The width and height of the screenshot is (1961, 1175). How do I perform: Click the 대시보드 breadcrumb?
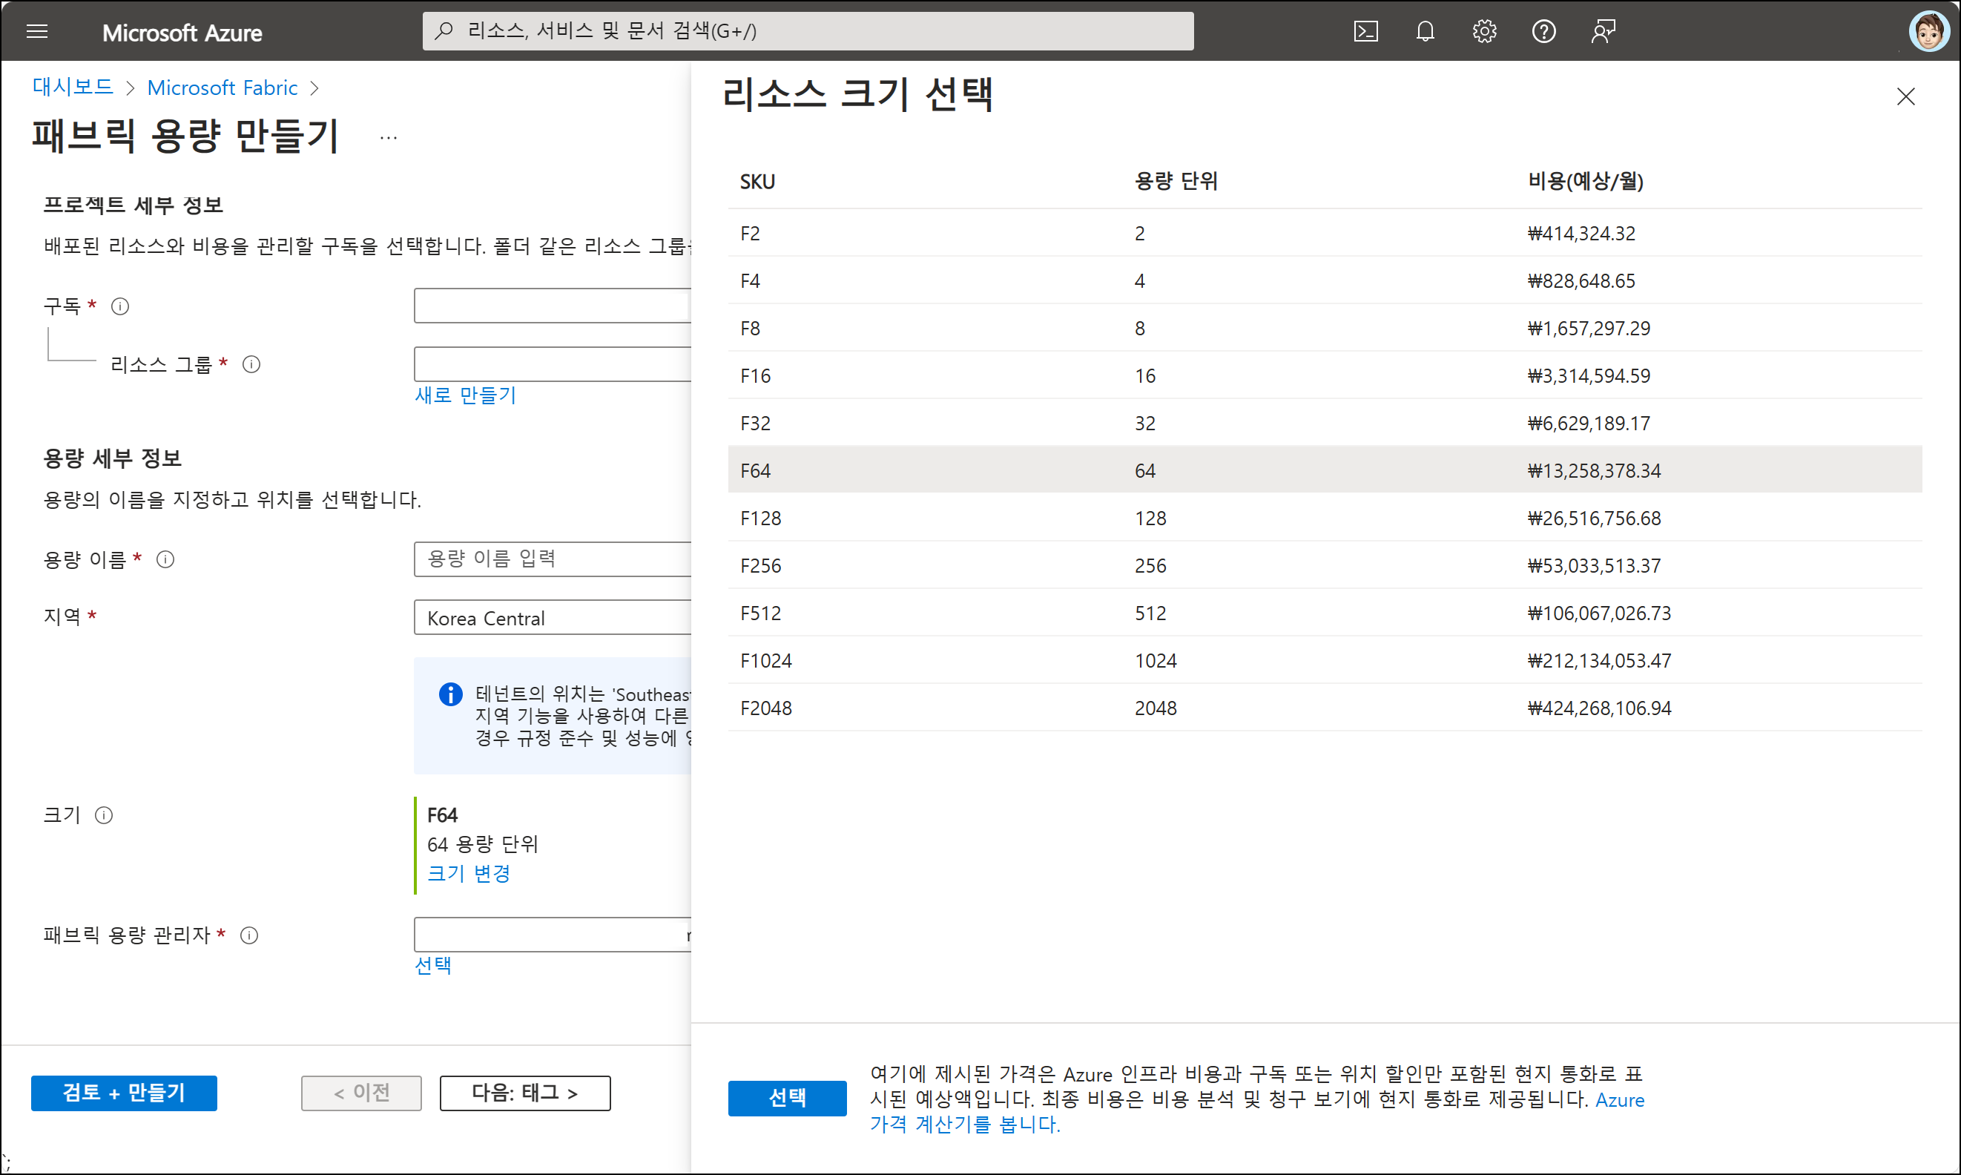click(73, 87)
